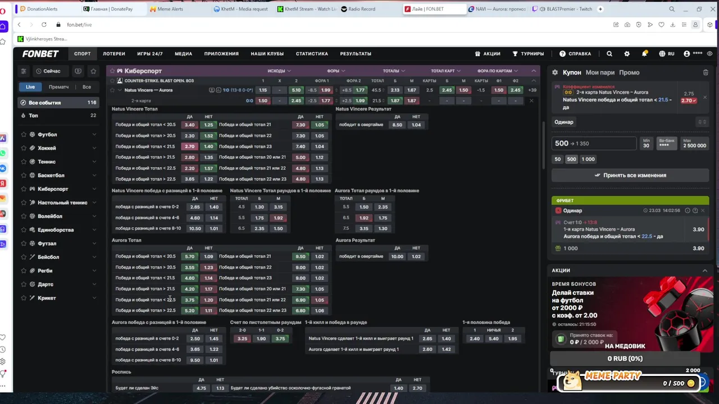Choose the 50 quick stake button
The width and height of the screenshot is (719, 404).
[557, 159]
